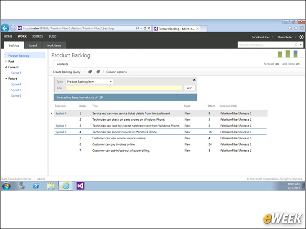306x229 pixels.
Task: Open search options dropdown arrow
Action: pyautogui.click(x=301, y=45)
